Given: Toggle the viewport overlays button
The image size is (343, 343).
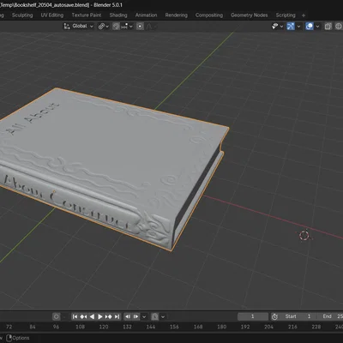Looking at the screenshot, I should click(x=310, y=27).
